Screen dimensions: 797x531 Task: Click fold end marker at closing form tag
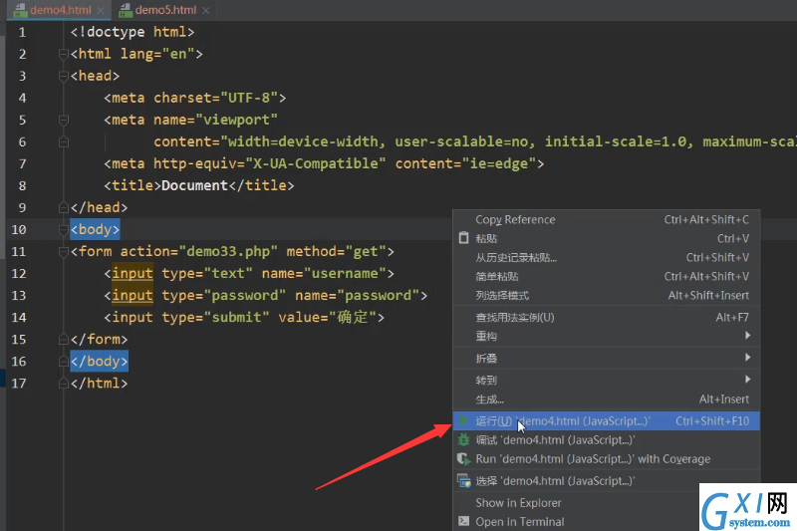64,339
